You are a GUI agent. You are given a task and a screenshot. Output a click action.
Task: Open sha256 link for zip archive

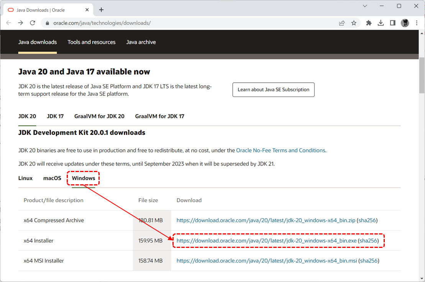coord(367,221)
